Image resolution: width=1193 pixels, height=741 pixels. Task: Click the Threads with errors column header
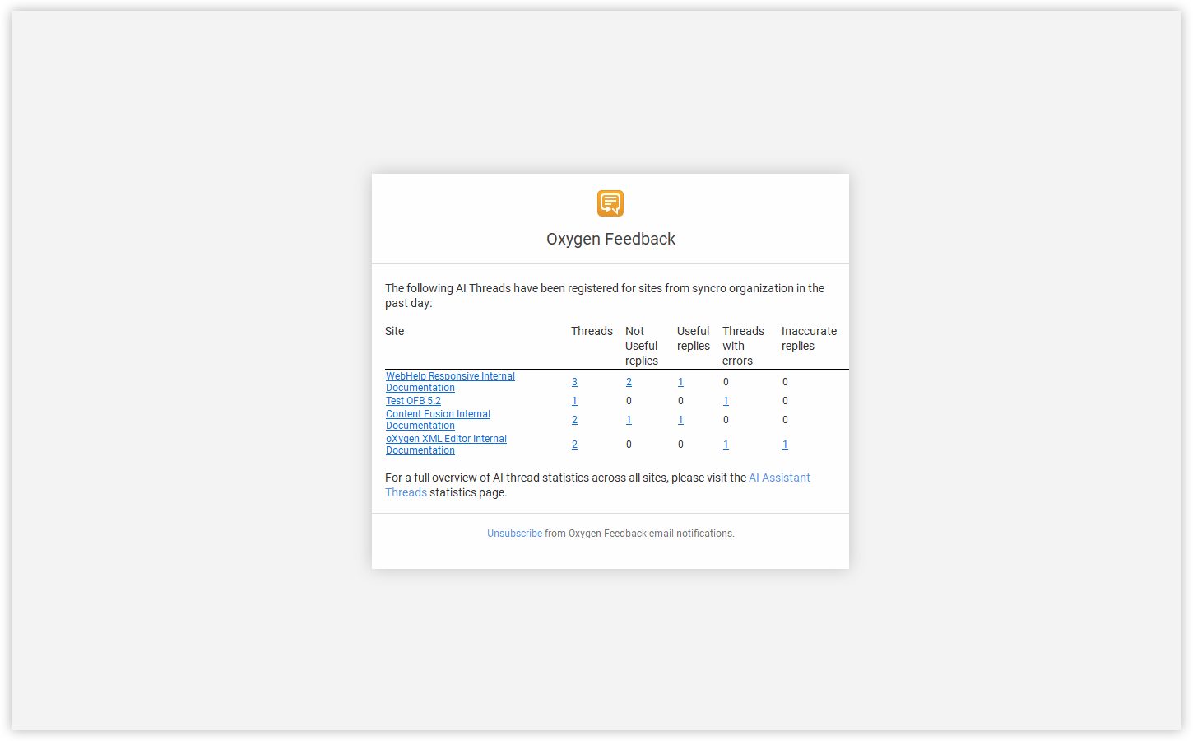[743, 346]
